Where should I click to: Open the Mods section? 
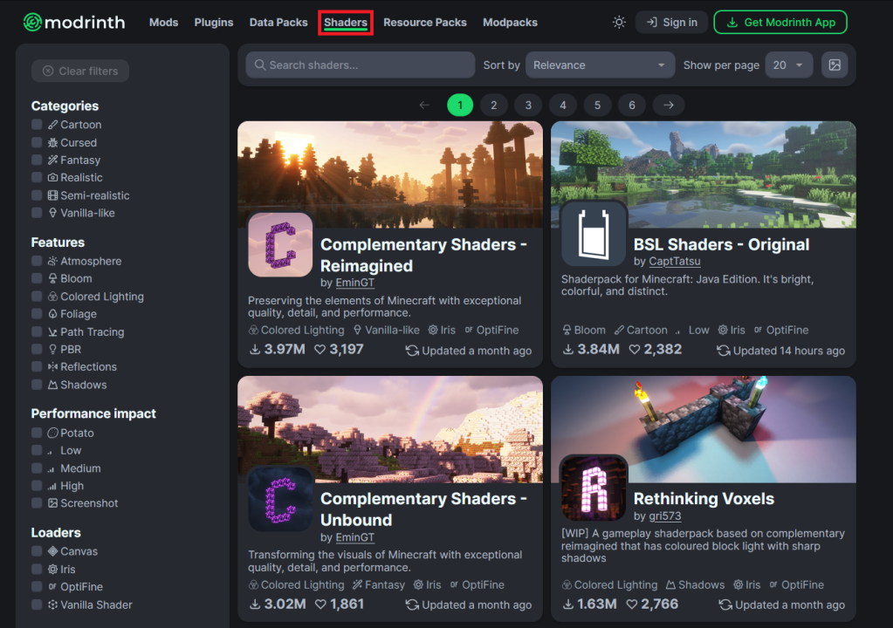coord(163,23)
